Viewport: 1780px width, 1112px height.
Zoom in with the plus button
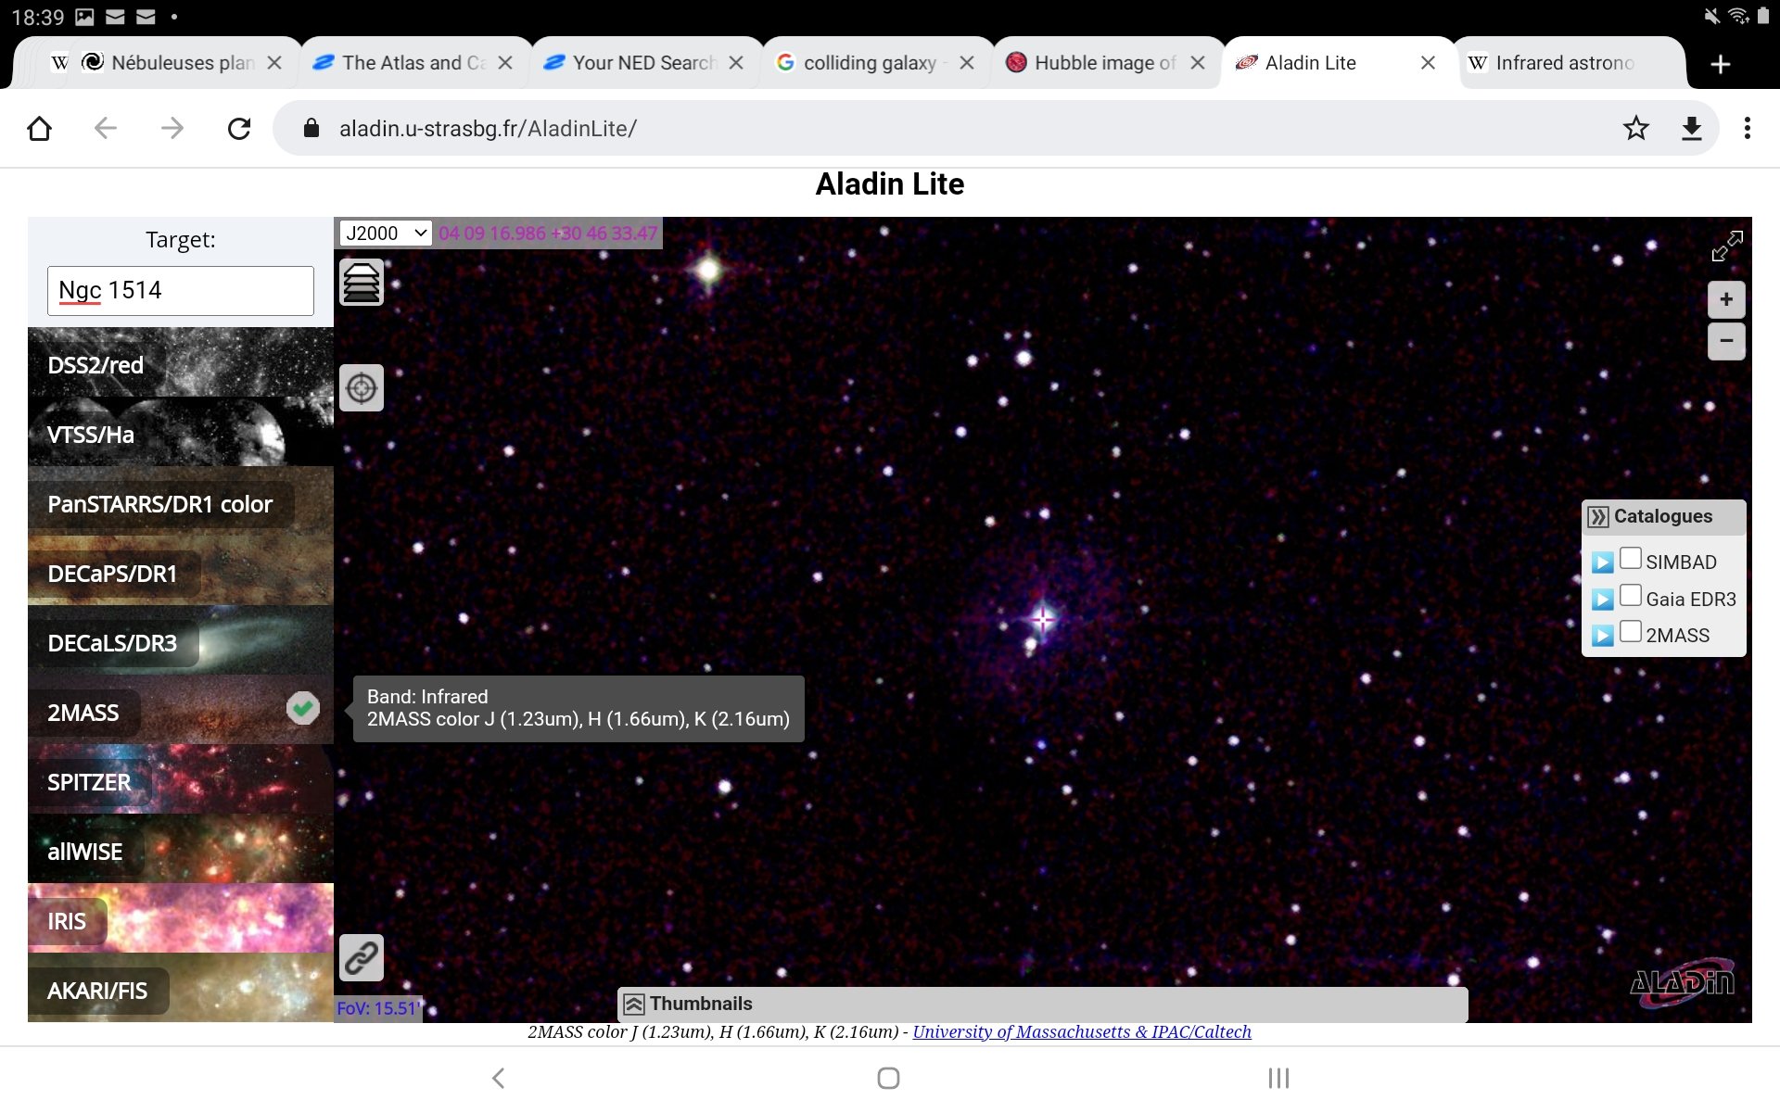[1726, 299]
